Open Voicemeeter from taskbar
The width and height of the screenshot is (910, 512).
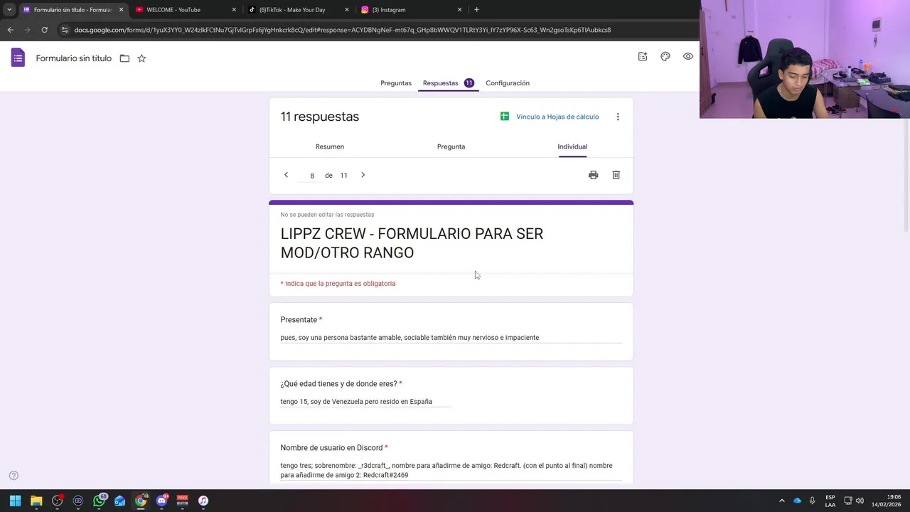point(182,501)
